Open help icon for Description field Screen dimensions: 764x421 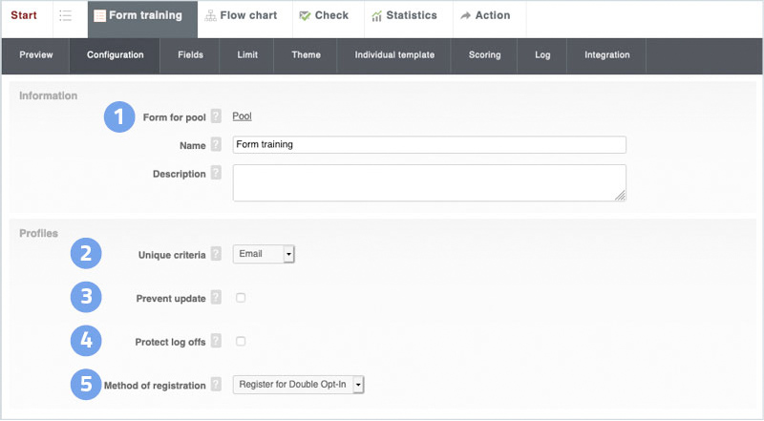coord(216,174)
